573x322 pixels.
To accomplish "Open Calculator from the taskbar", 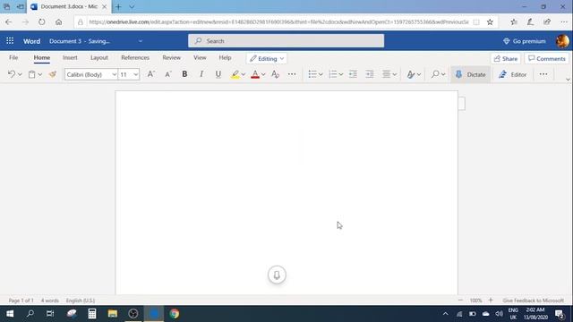I will click(x=92, y=314).
